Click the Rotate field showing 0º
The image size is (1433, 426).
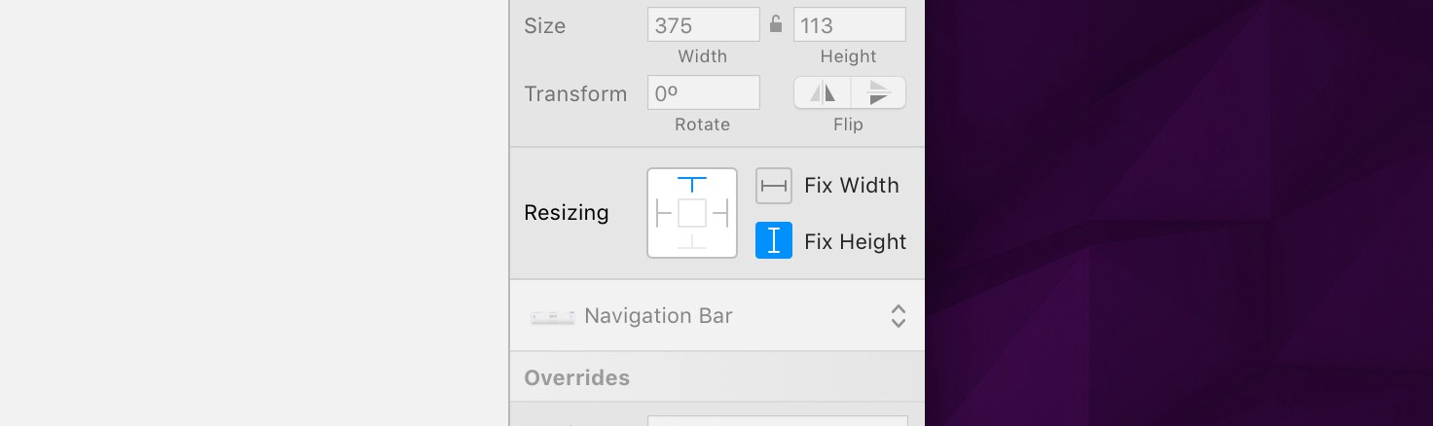coord(703,92)
